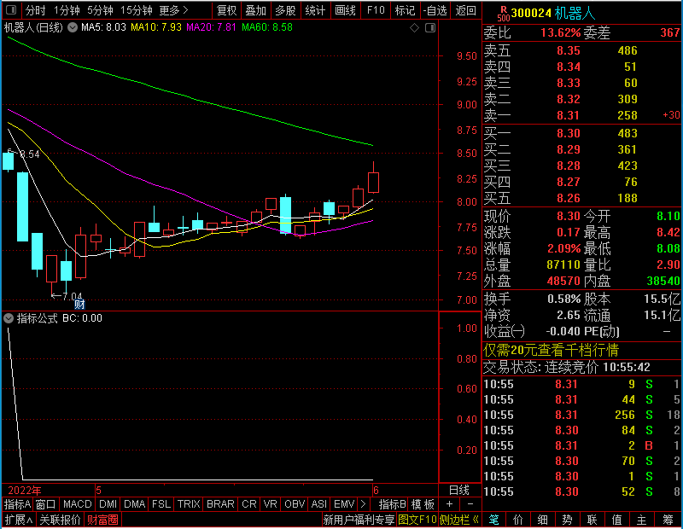The width and height of the screenshot is (683, 529).
Task: Click the 返回 back button
Action: [465, 10]
